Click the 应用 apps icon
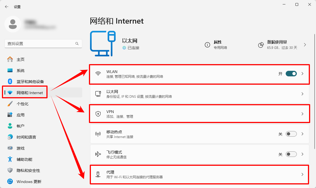 click(10, 115)
